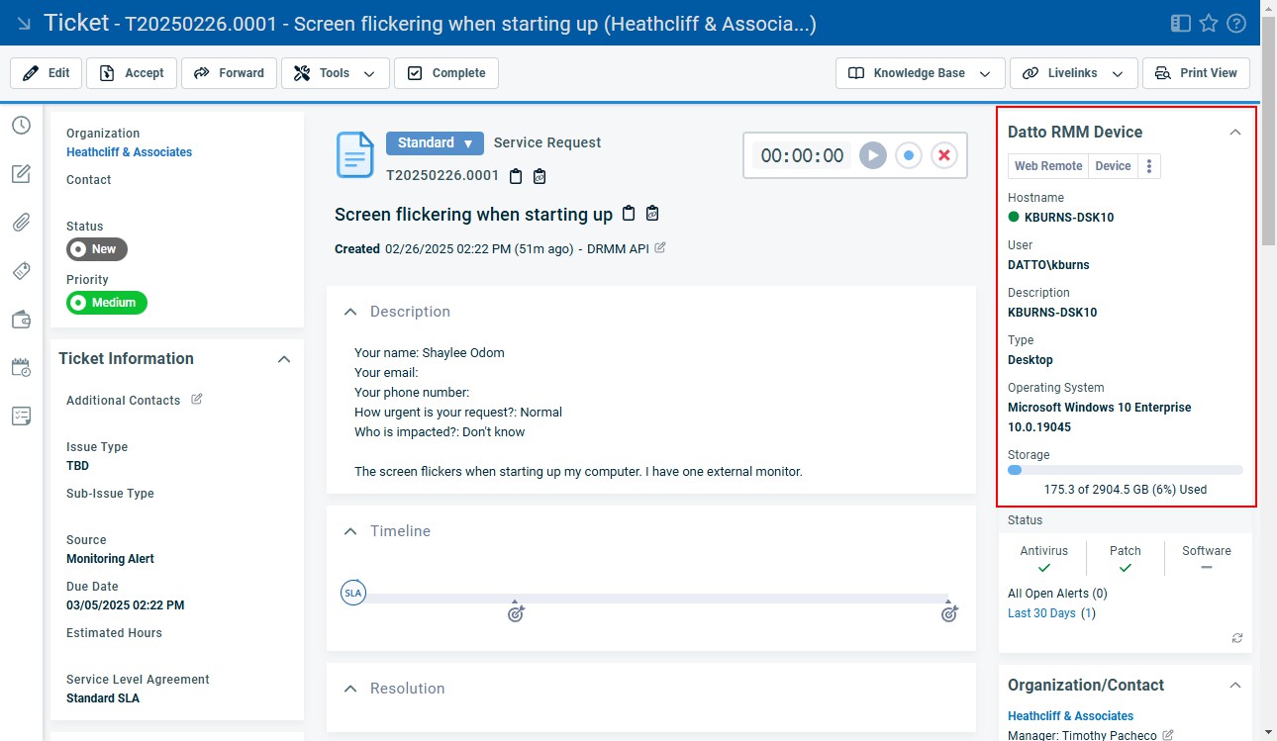Click the KBURNS-DSK10 hostname

[x=1069, y=218]
